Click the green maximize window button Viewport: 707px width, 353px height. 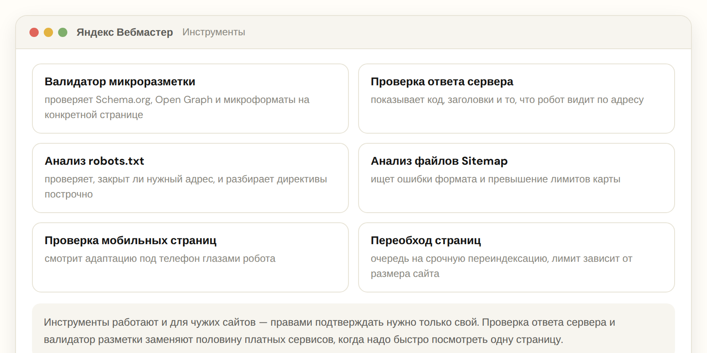[x=63, y=32]
